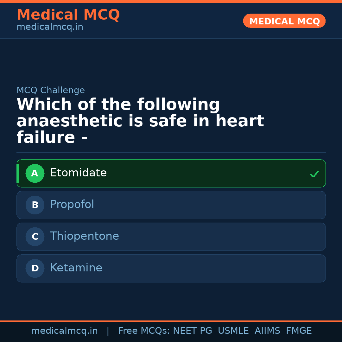Viewport: 342px width, 342px height.
Task: Switch to the USMLE section
Action: click(233, 331)
